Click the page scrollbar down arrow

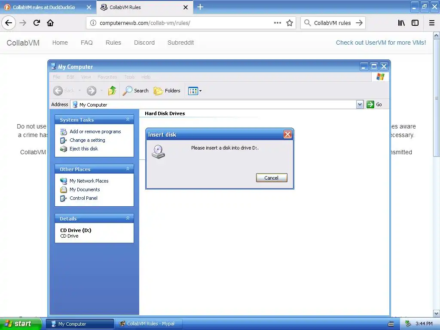[x=437, y=313]
